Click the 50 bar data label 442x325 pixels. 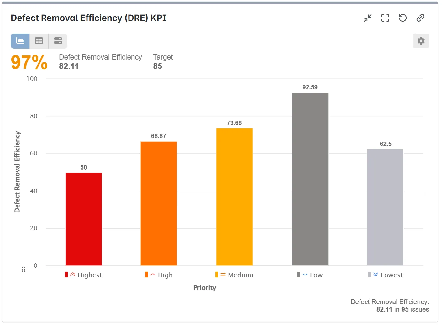click(x=84, y=167)
